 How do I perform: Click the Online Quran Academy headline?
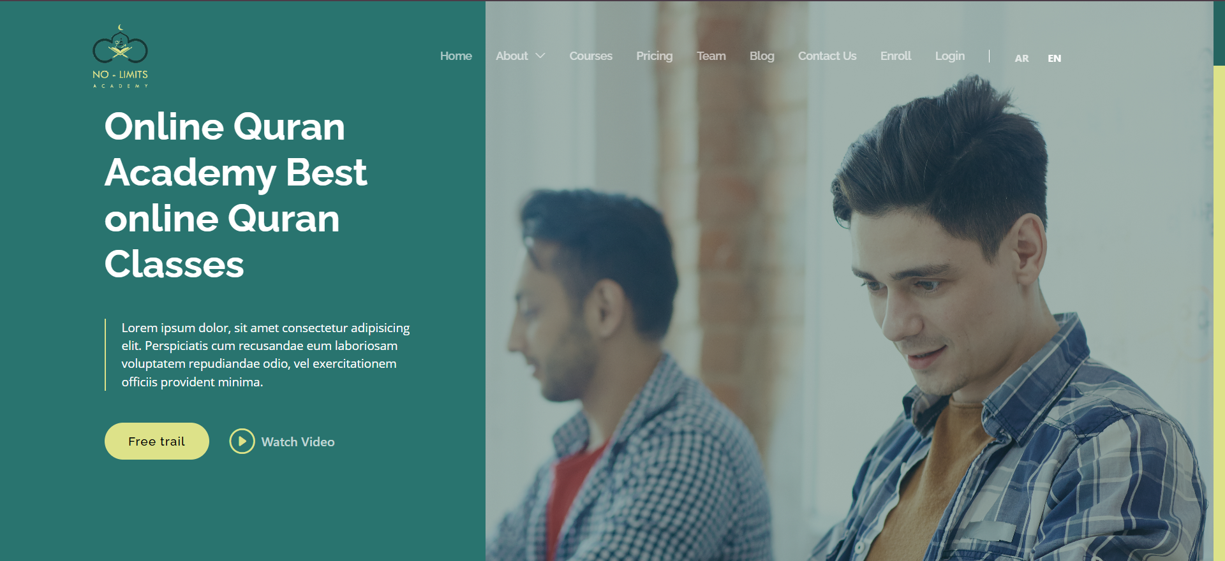pos(235,195)
